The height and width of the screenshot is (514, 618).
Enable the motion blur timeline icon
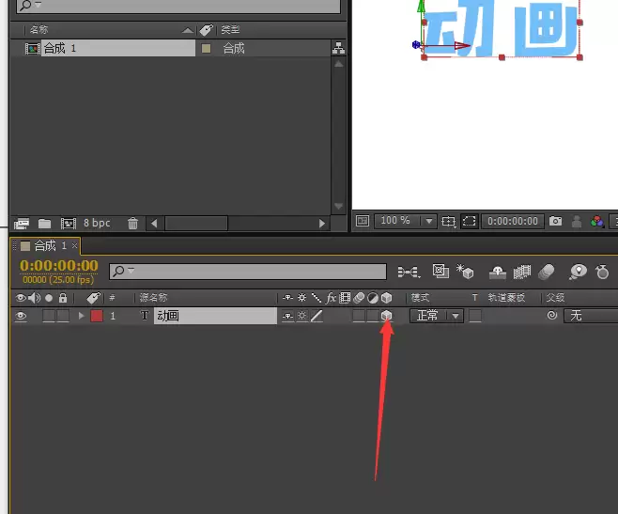click(x=547, y=272)
